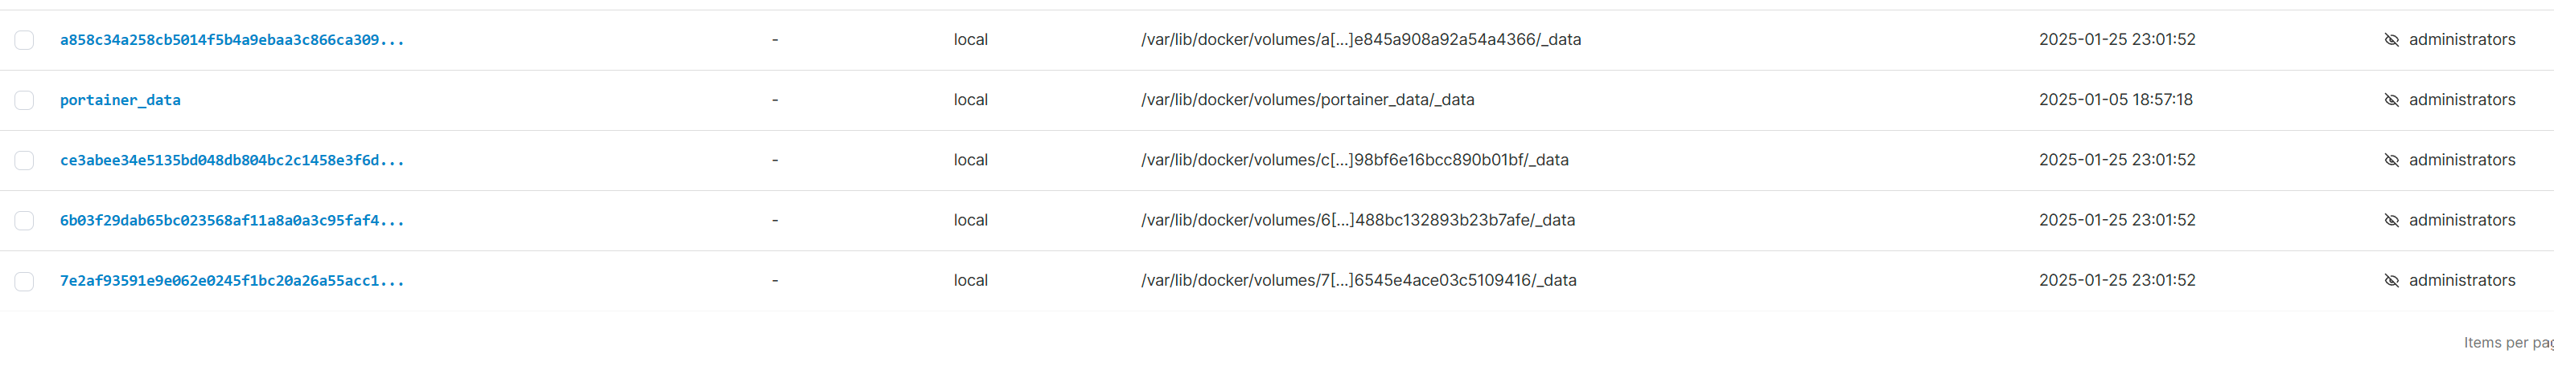Click mount path ending 98bf6e16bcc890b01bf/_data

tap(1355, 161)
